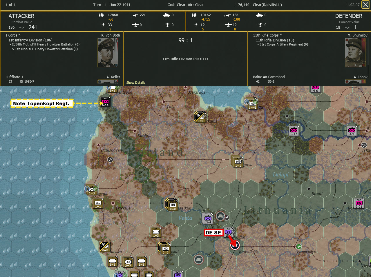The width and height of the screenshot is (371, 277).
Task: Click 51st Corps Artillery Regiment entry
Action: pos(283,45)
